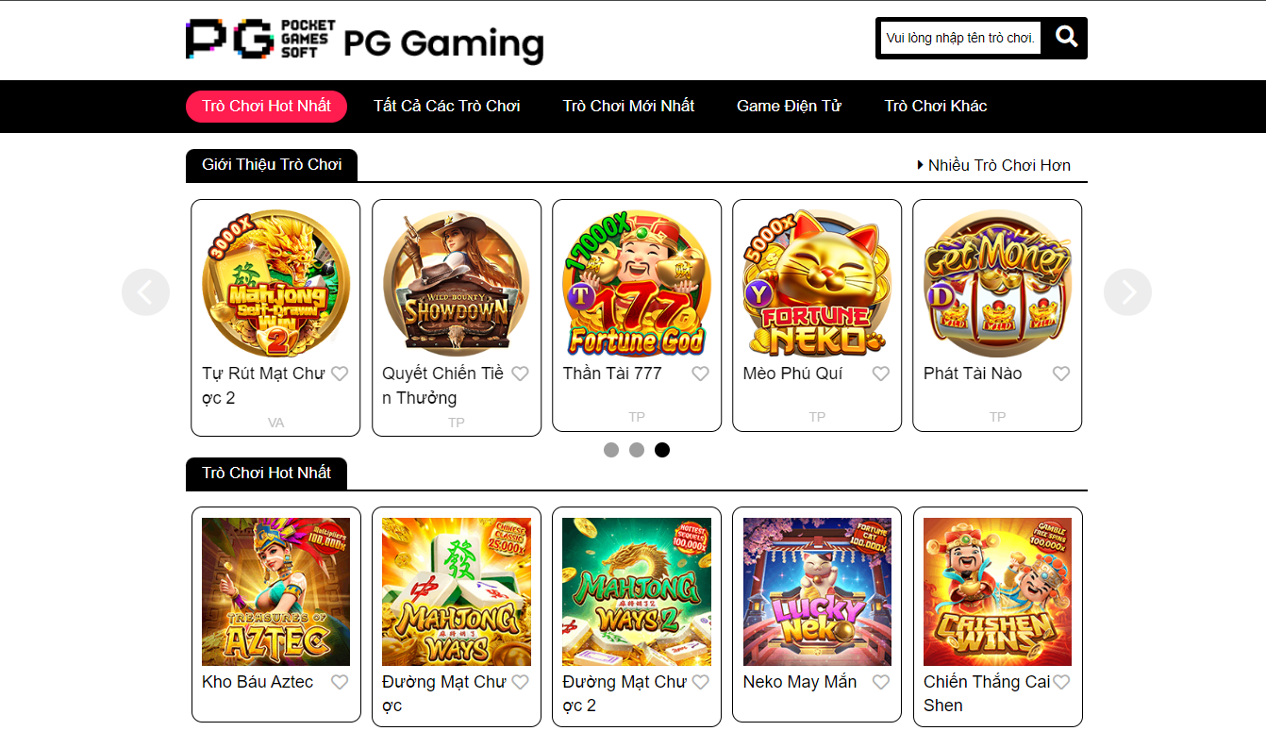Go to next carousel slide arrow
The image size is (1266, 731).
tap(1127, 292)
